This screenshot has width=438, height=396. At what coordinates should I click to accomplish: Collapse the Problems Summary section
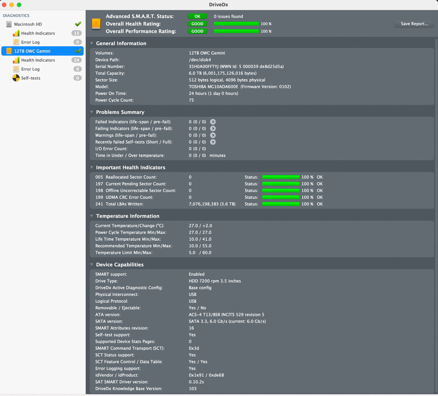pyautogui.click(x=92, y=112)
